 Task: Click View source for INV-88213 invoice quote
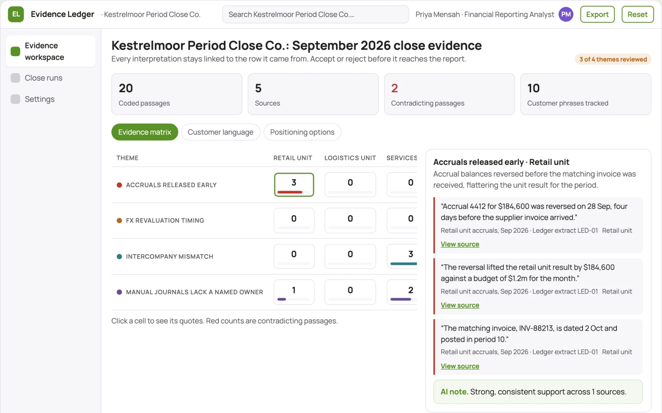pyautogui.click(x=460, y=366)
